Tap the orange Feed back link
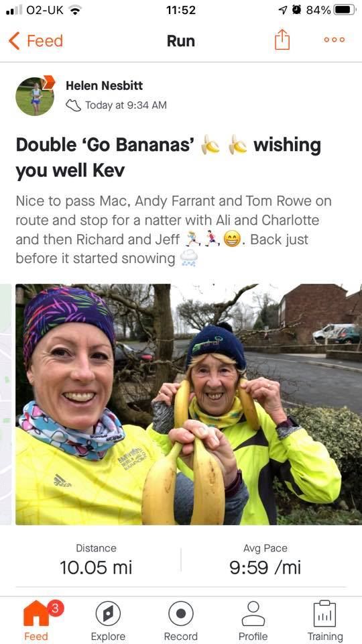The width and height of the screenshot is (362, 644). coord(45,41)
